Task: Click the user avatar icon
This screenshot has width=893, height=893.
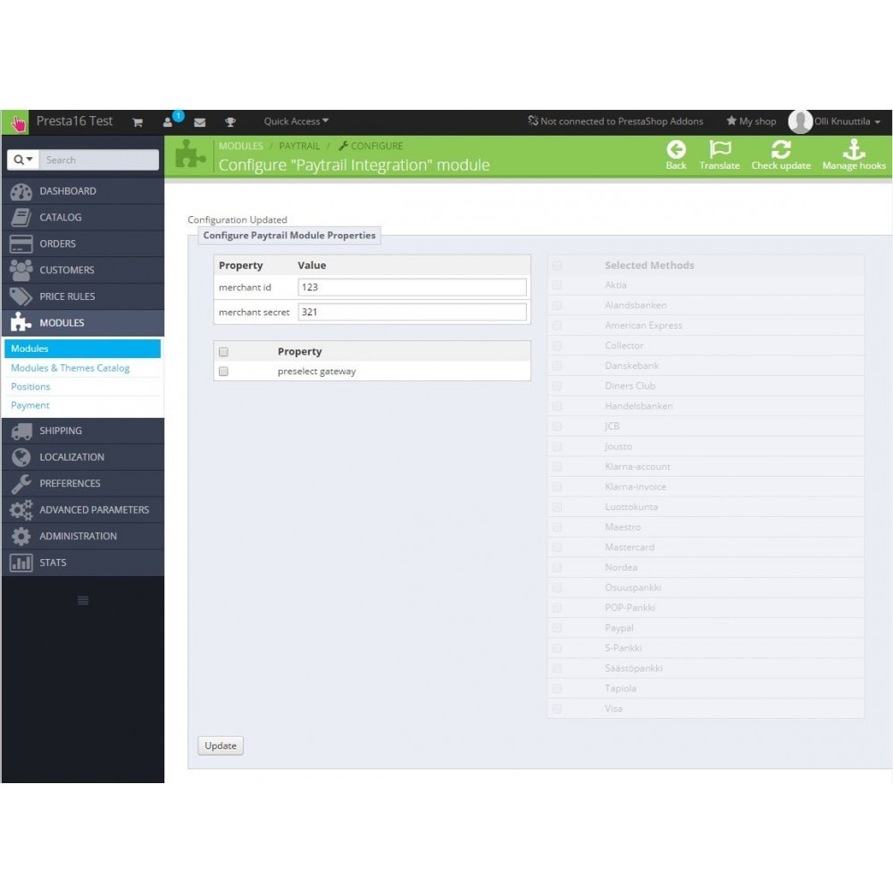Action: click(x=800, y=121)
